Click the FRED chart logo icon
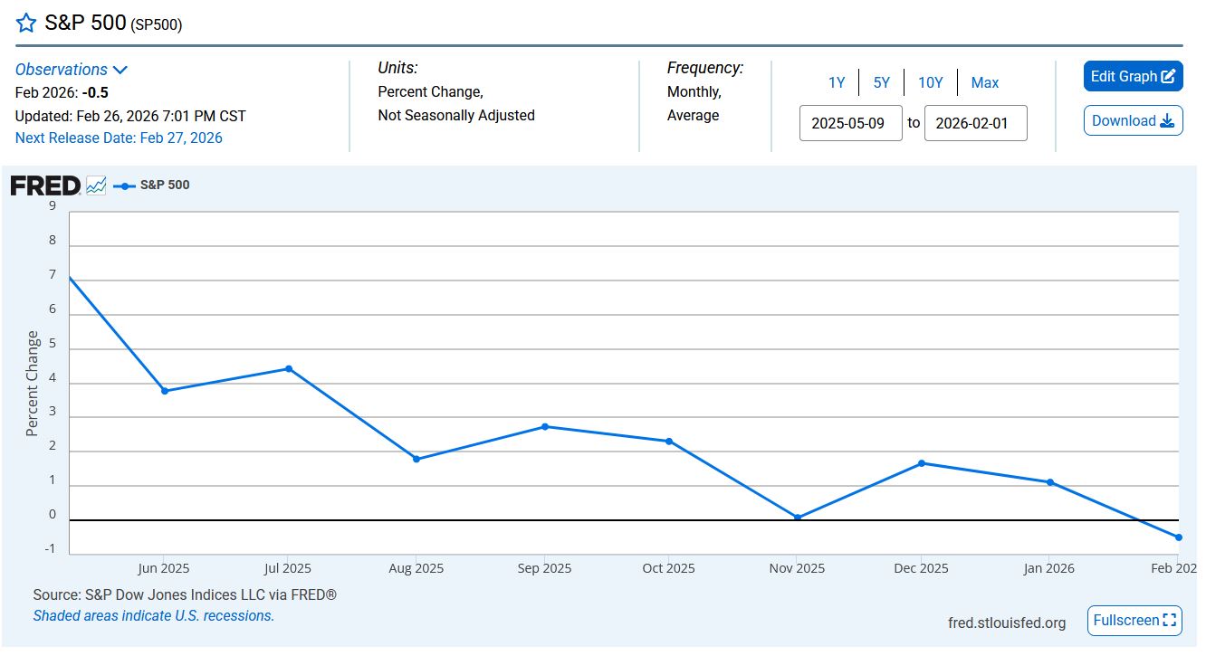Image resolution: width=1206 pixels, height=656 pixels. 96,185
